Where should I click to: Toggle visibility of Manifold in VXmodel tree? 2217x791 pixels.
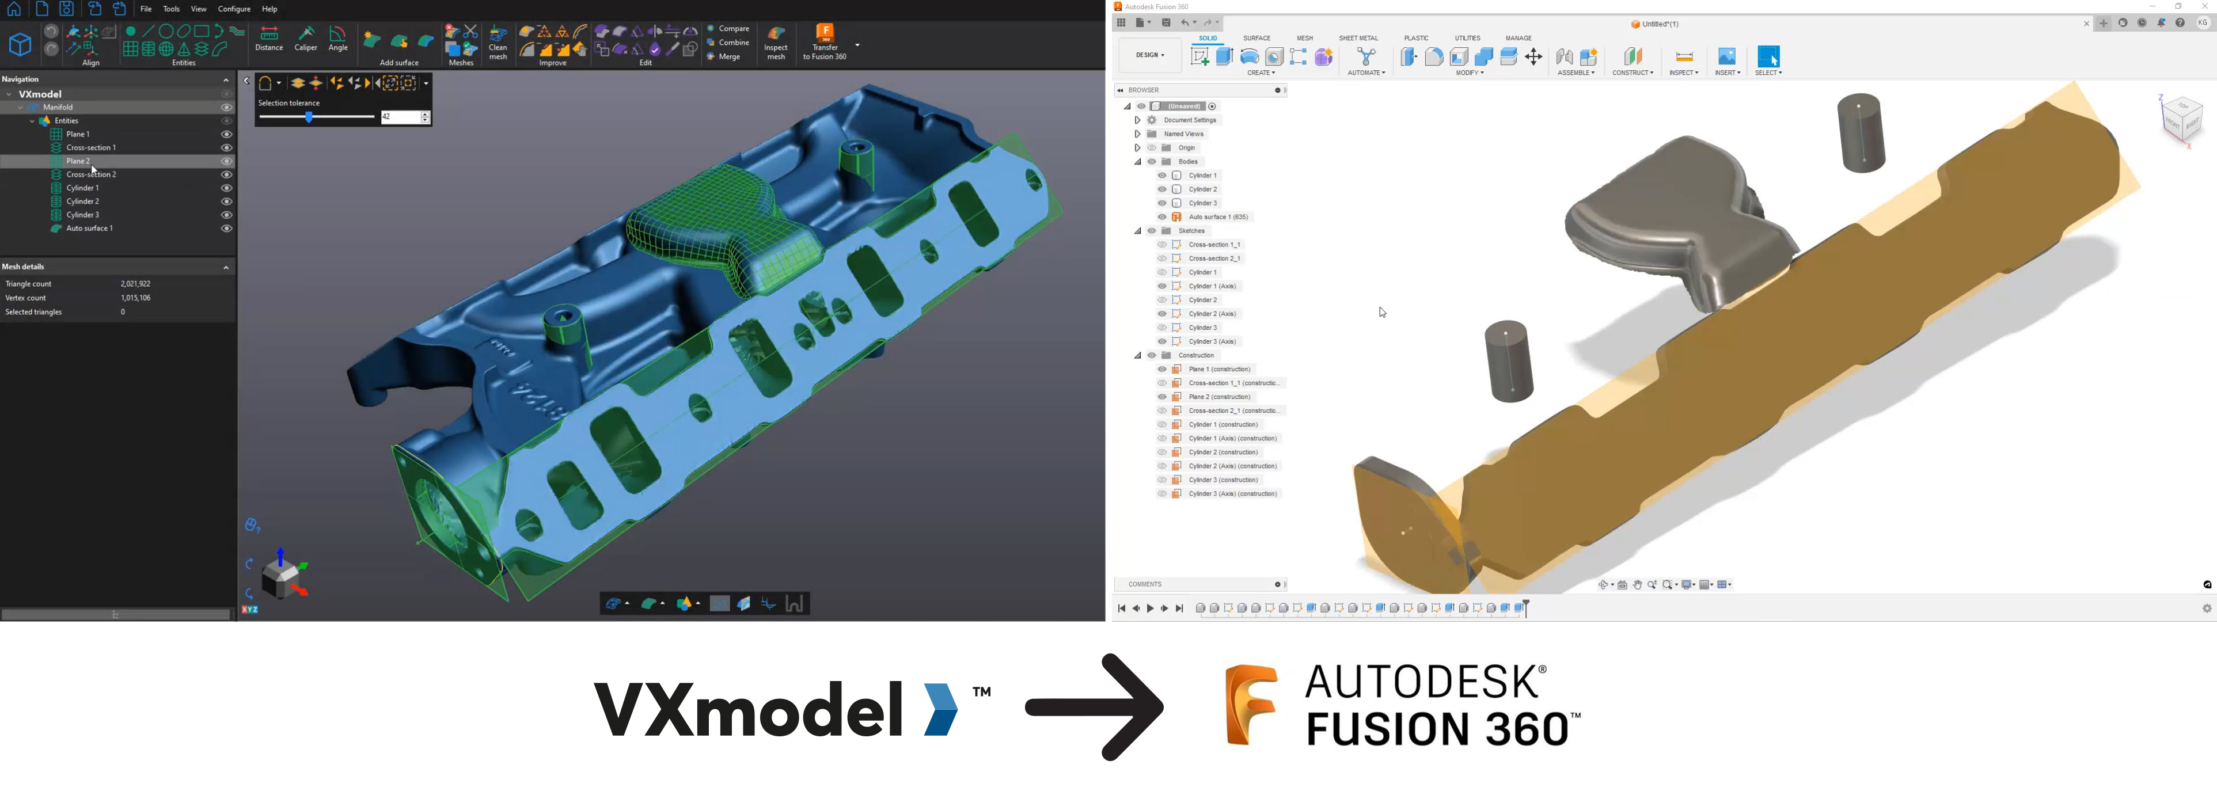coord(226,108)
